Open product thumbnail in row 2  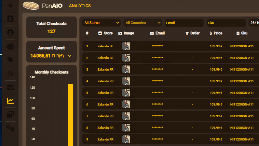pos(126,58)
